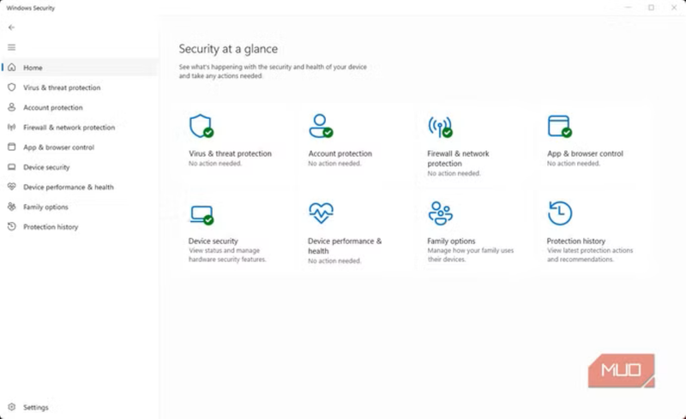The height and width of the screenshot is (419, 686).
Task: Select App & browser control in sidebar
Action: (x=80, y=147)
